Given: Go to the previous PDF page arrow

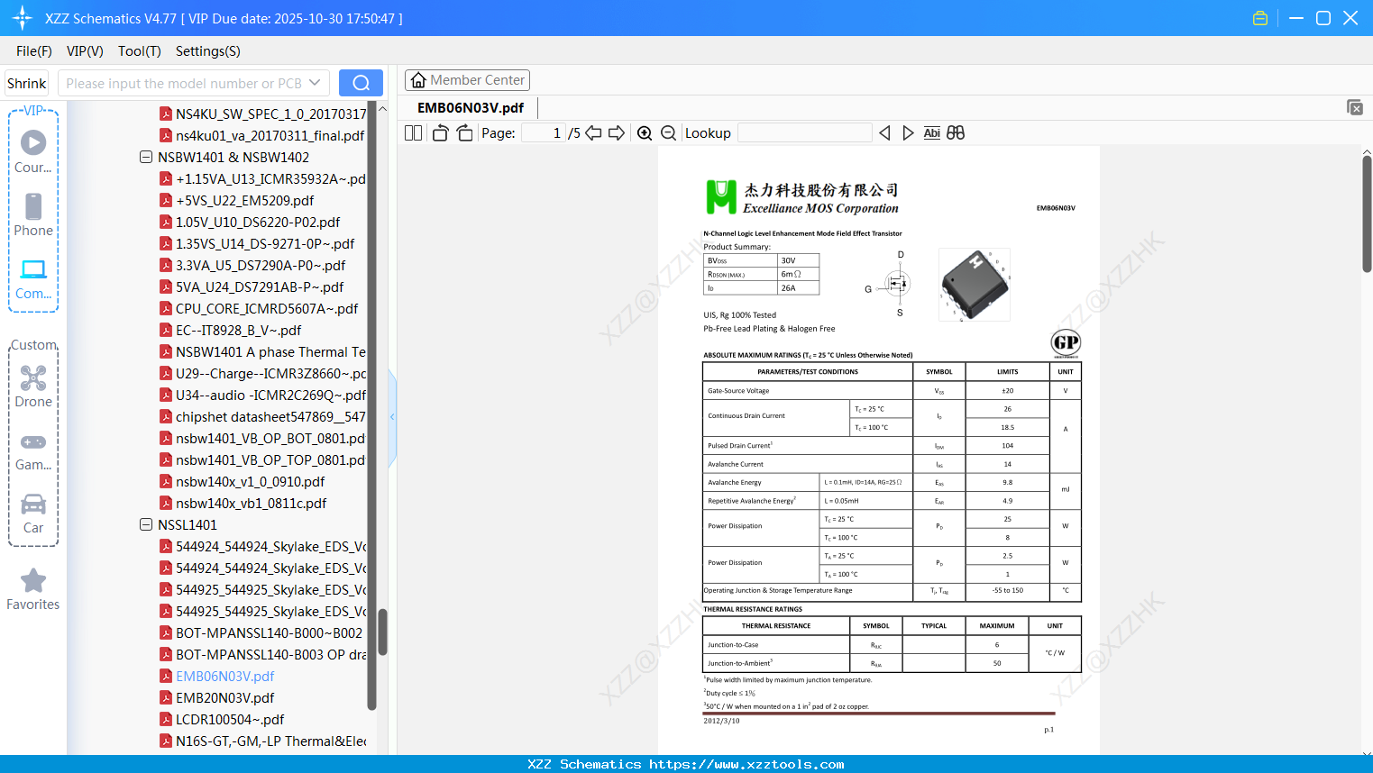Looking at the screenshot, I should (x=593, y=133).
